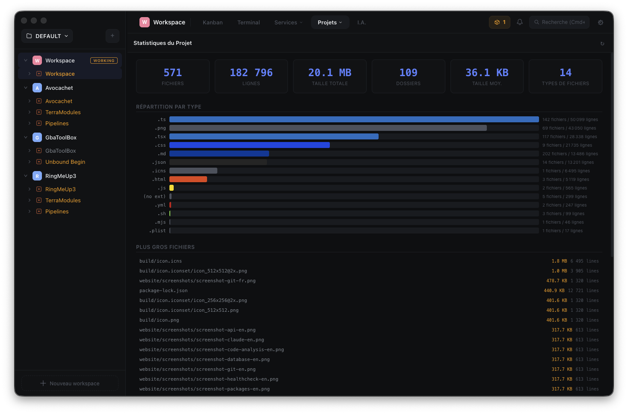Click the add workspace plus button
Image resolution: width=628 pixels, height=414 pixels.
pos(113,36)
